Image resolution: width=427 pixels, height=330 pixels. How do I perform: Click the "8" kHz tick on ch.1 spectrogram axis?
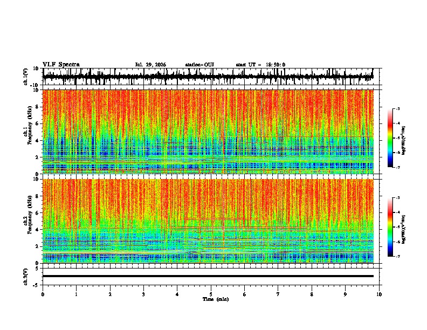pos(38,107)
